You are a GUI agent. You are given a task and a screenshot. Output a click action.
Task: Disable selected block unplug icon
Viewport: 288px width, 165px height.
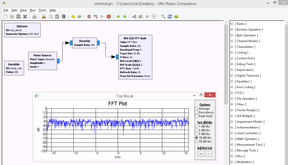point(141,17)
